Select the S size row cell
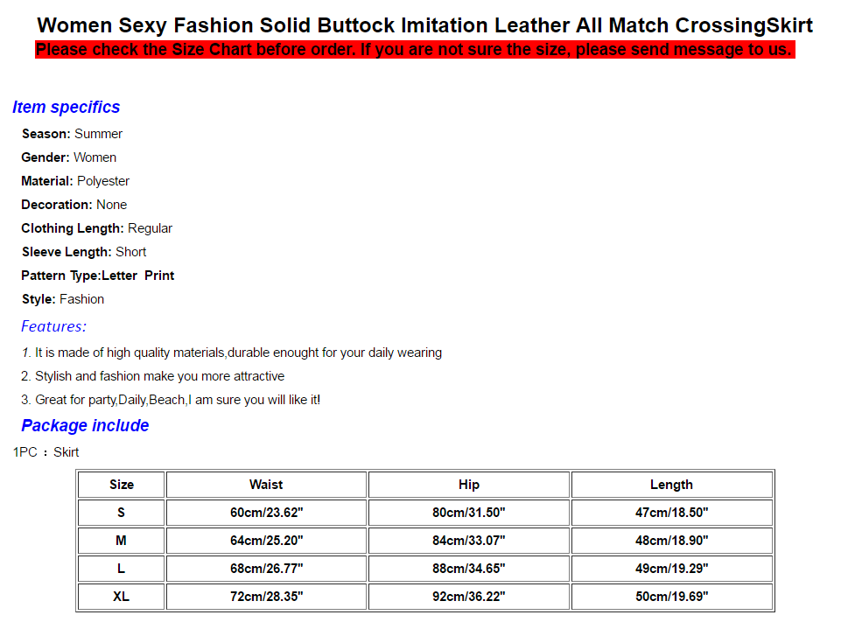This screenshot has height=622, width=855. pos(121,513)
